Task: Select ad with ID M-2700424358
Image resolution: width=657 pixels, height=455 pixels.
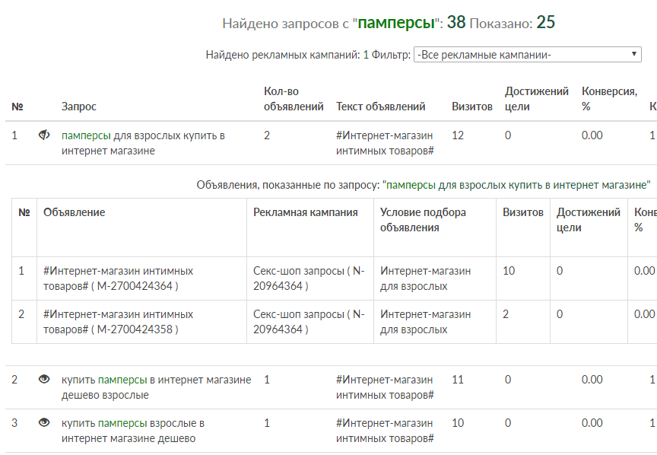Action: pos(118,322)
